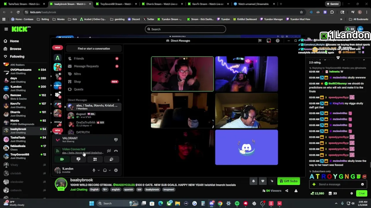Click Find or start a conversation box
The image size is (371, 208).
pyautogui.click(x=94, y=49)
